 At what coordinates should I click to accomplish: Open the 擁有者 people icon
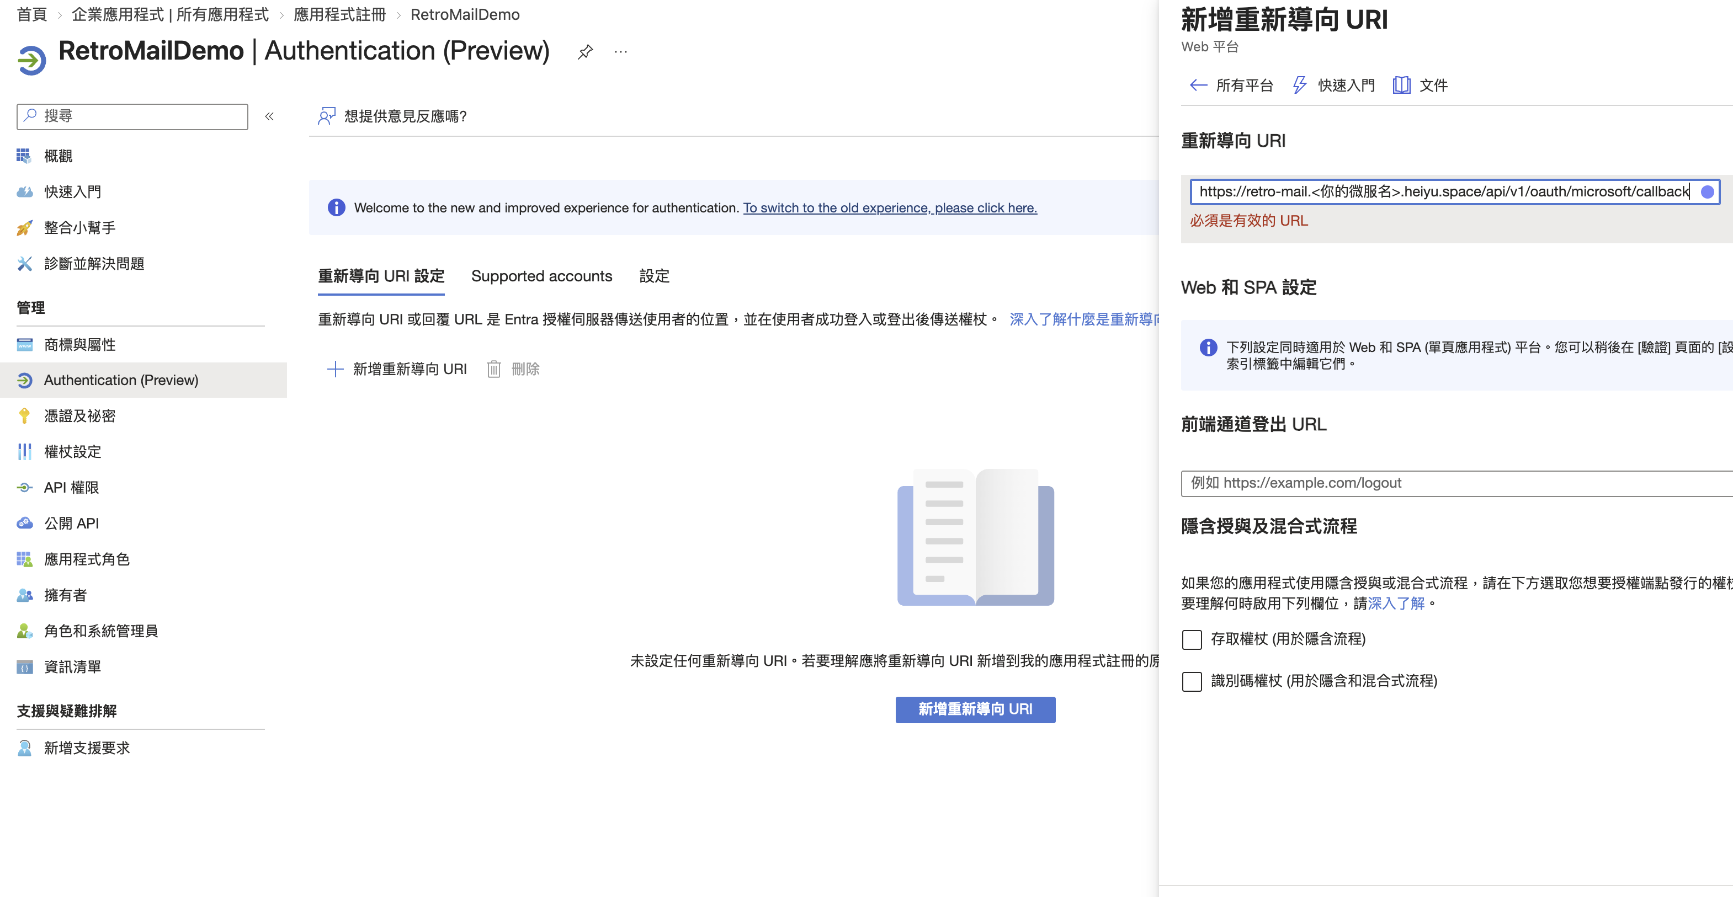tap(24, 595)
